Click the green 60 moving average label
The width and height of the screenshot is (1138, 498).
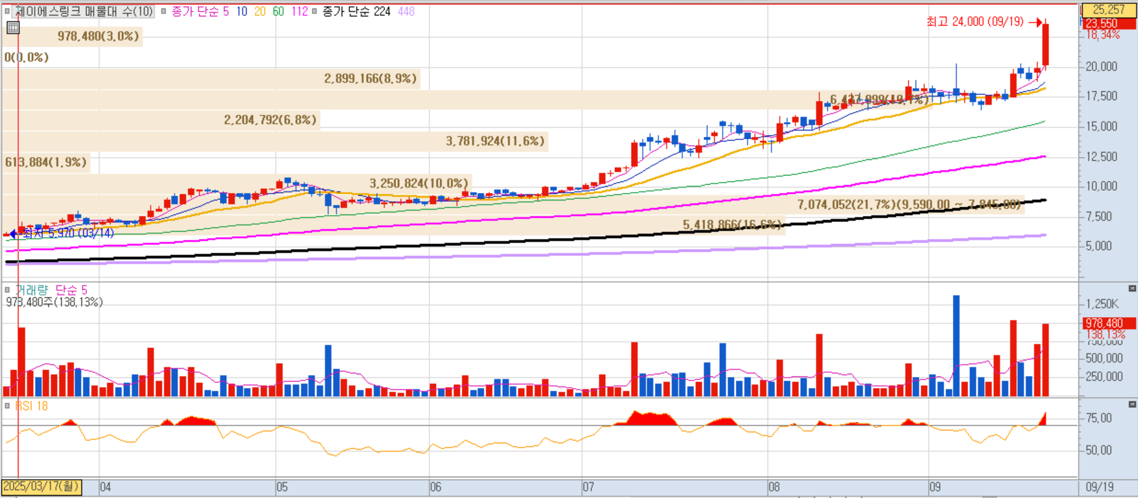[278, 11]
